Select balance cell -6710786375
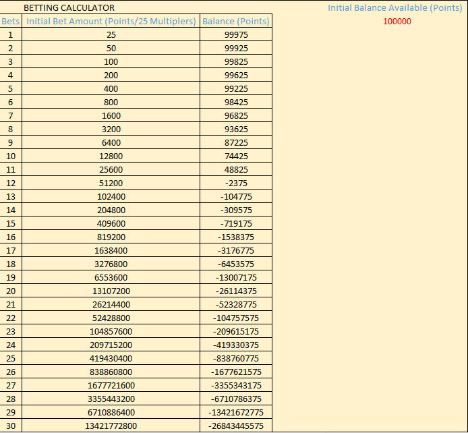The image size is (468, 433). coord(236,399)
